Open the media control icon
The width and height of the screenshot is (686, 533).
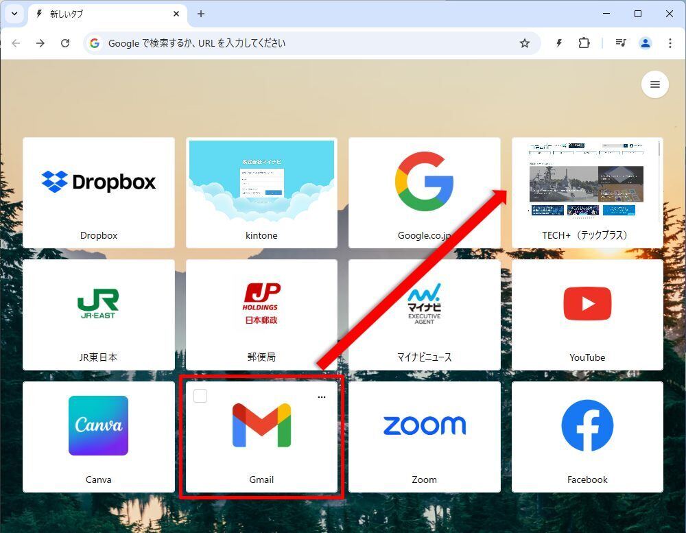tap(620, 43)
